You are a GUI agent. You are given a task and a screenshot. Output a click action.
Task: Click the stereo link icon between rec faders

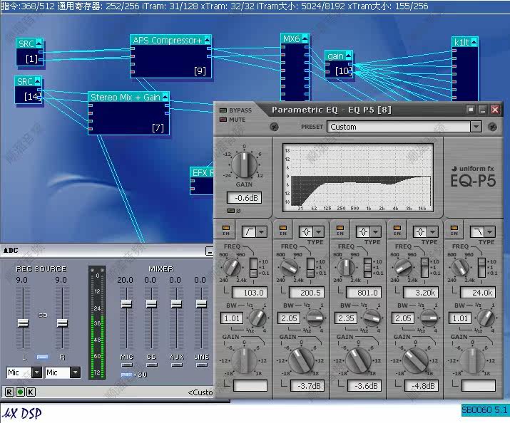43,315
